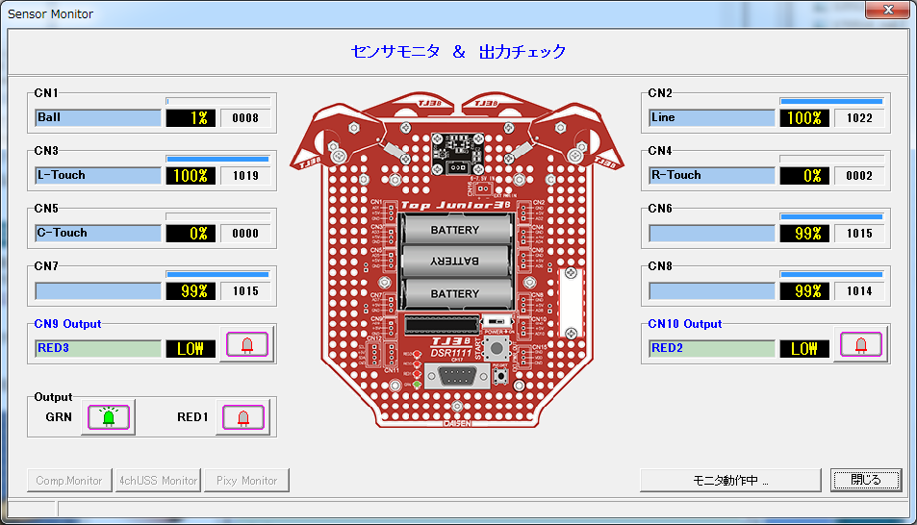The image size is (917, 525).
Task: Select the CN3 L-Touch name field
Action: [x=98, y=175]
